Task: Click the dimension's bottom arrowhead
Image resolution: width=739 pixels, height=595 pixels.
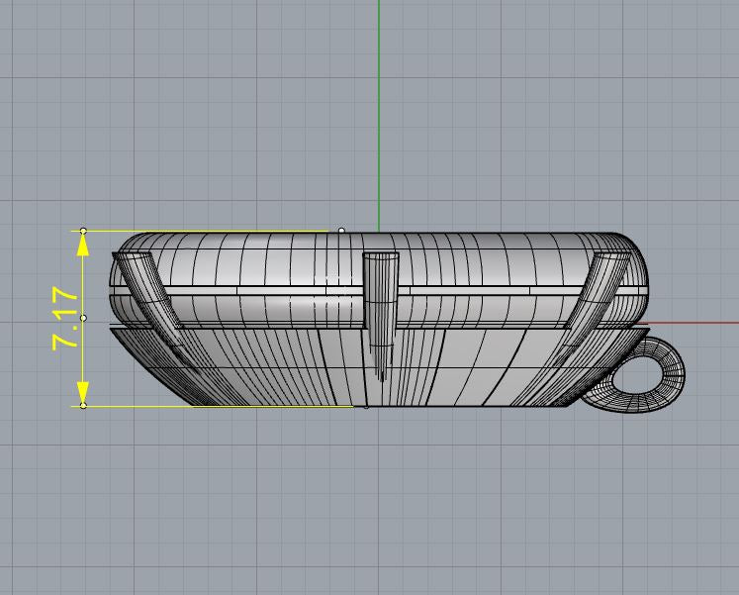Action: (83, 395)
